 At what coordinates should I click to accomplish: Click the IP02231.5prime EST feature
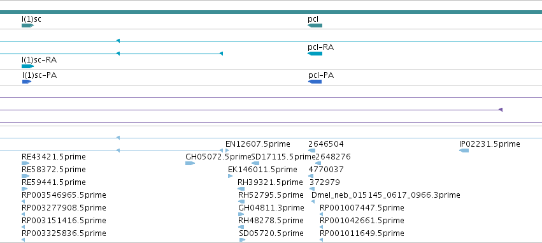click(x=464, y=151)
